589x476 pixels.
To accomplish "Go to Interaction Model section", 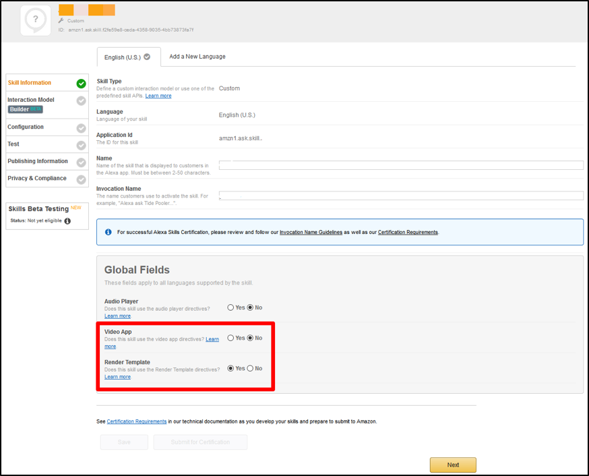I will [31, 100].
